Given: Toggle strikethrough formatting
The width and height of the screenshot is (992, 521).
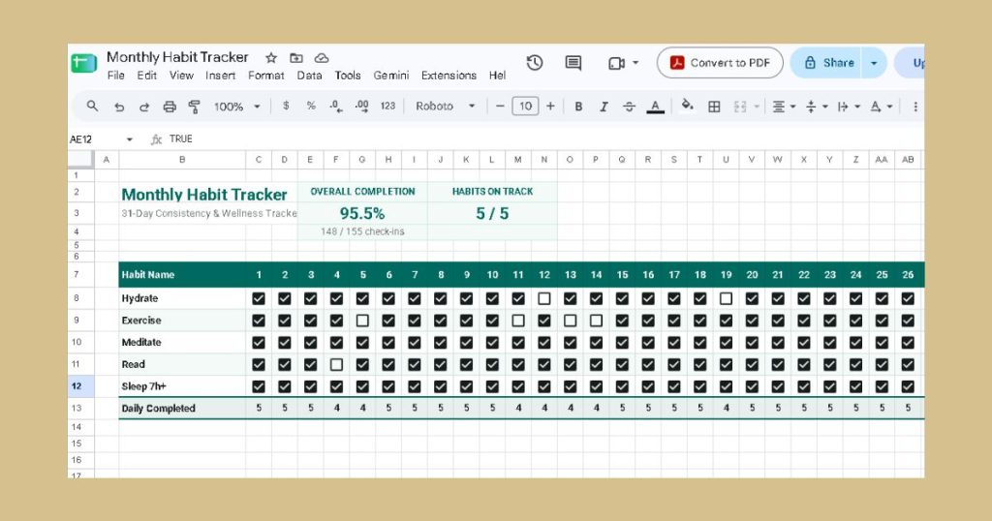Looking at the screenshot, I should 629,107.
